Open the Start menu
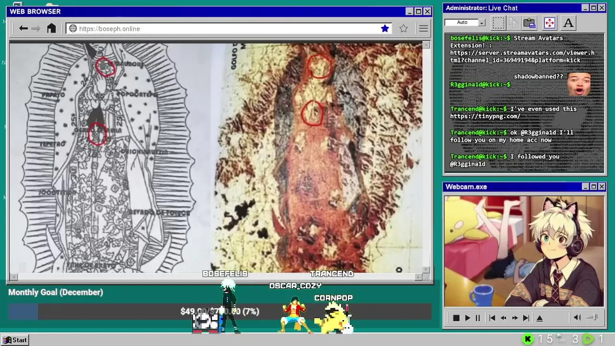The image size is (615, 346). pos(15,340)
